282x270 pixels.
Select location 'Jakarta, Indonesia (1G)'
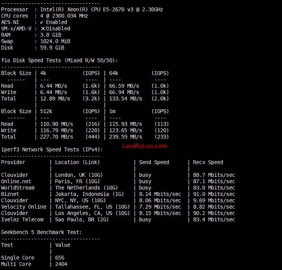pyautogui.click(x=90, y=194)
